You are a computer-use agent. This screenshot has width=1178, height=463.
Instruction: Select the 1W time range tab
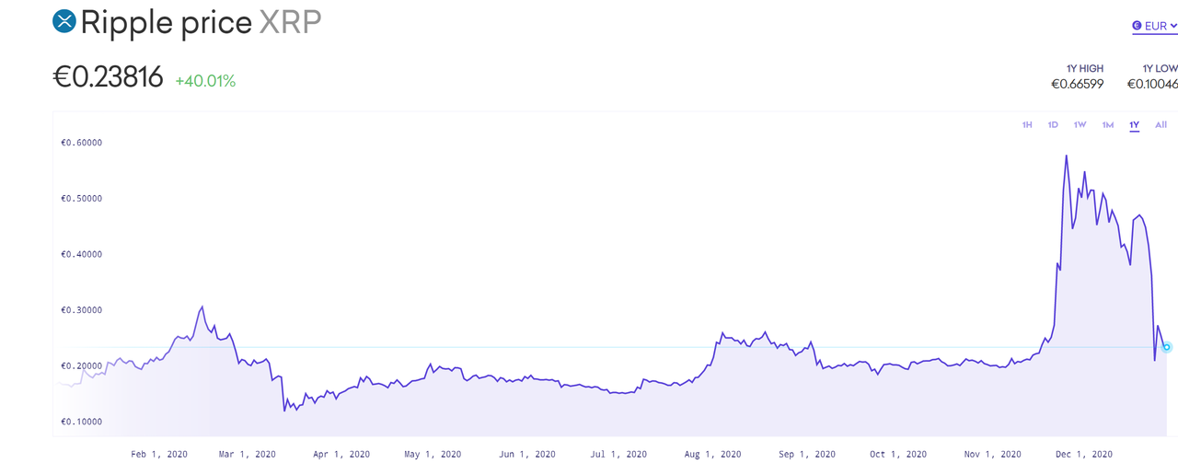pyautogui.click(x=1080, y=125)
